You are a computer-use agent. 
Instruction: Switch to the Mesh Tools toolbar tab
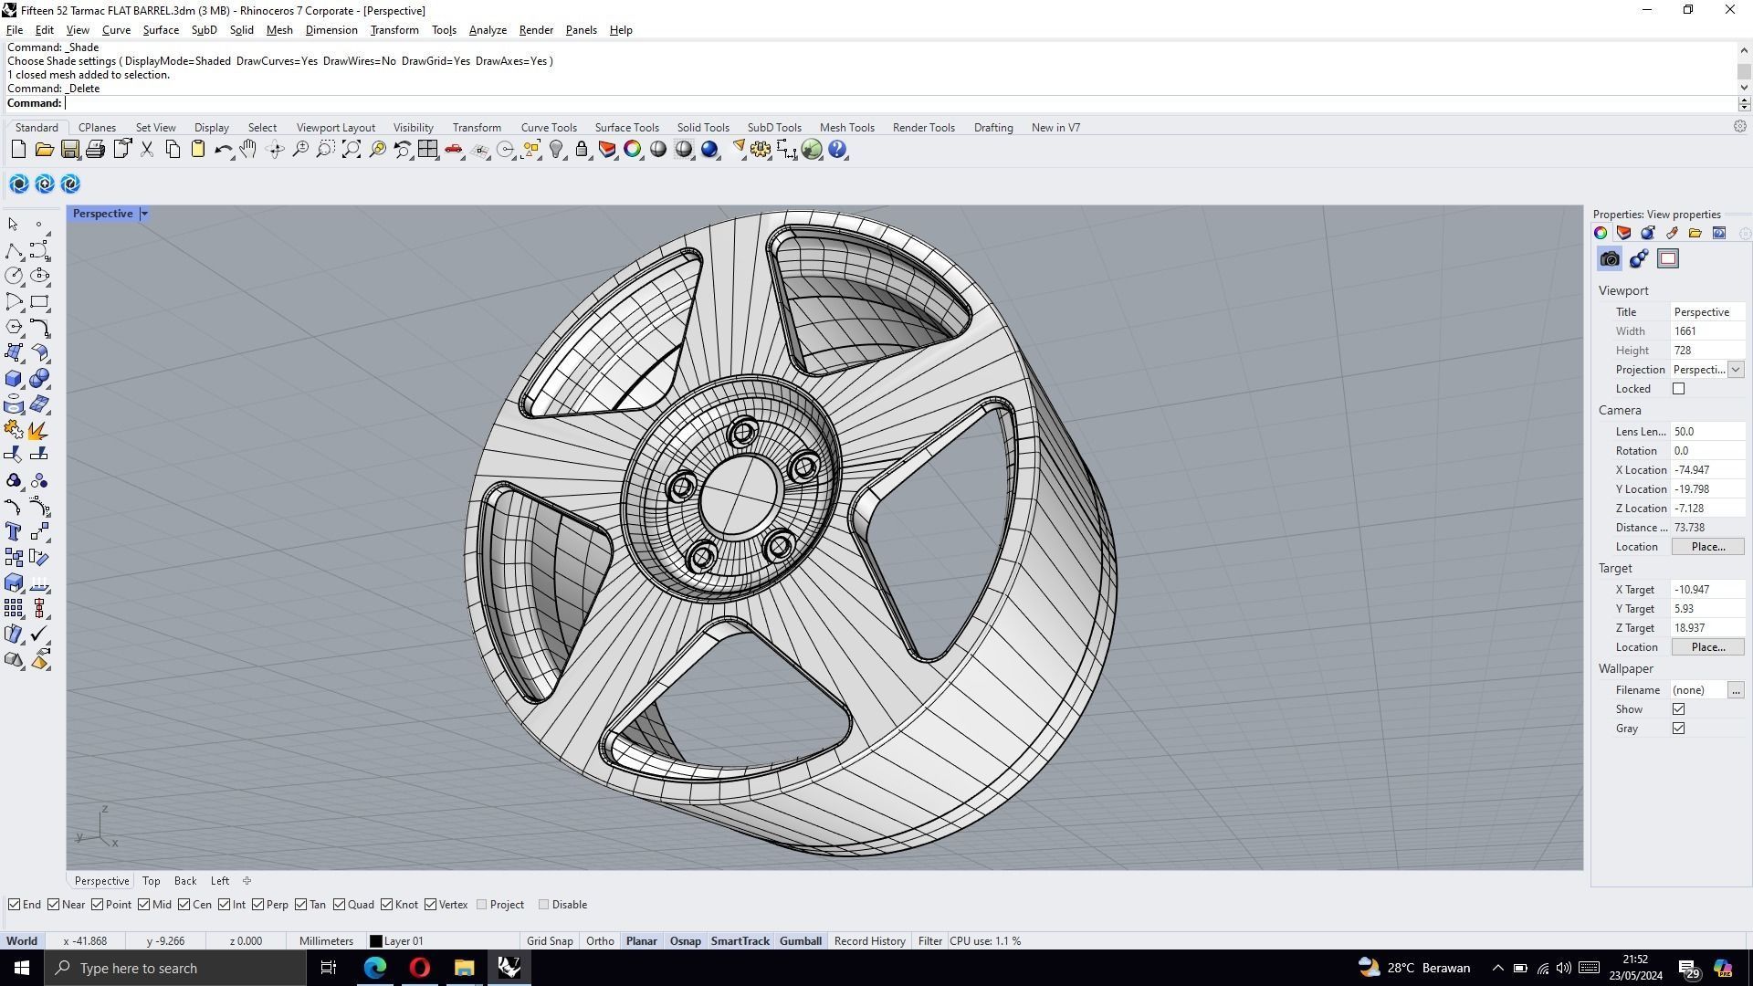(x=845, y=128)
